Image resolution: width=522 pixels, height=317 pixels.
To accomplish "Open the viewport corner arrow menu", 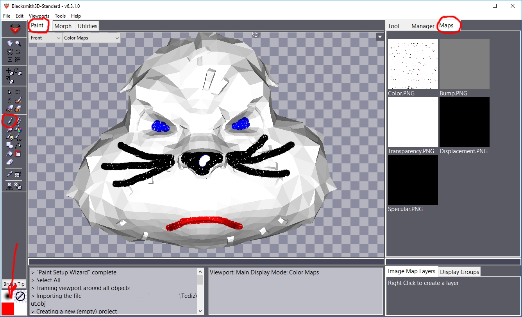I will (379, 37).
